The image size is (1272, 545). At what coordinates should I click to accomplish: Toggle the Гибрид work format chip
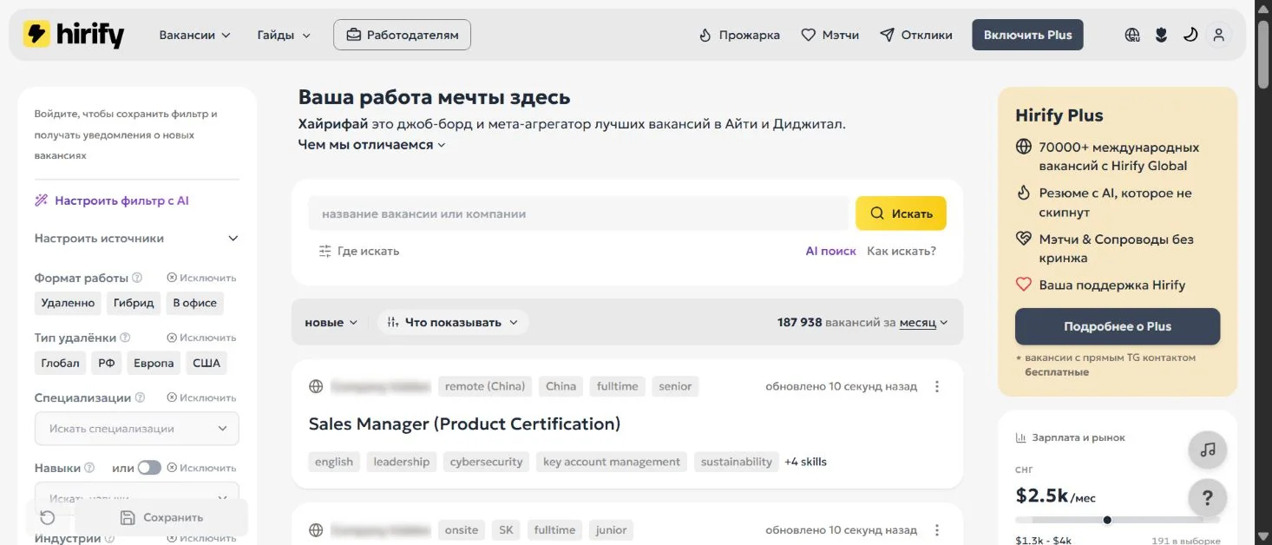tap(134, 303)
